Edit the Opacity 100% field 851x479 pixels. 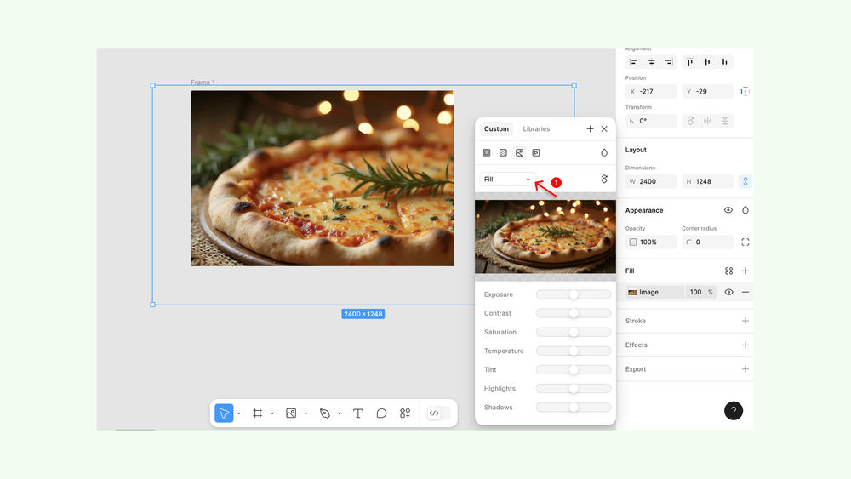pos(651,242)
